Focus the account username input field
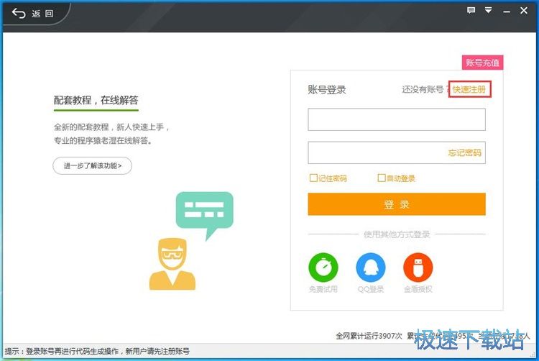The image size is (539, 361). pyautogui.click(x=397, y=119)
